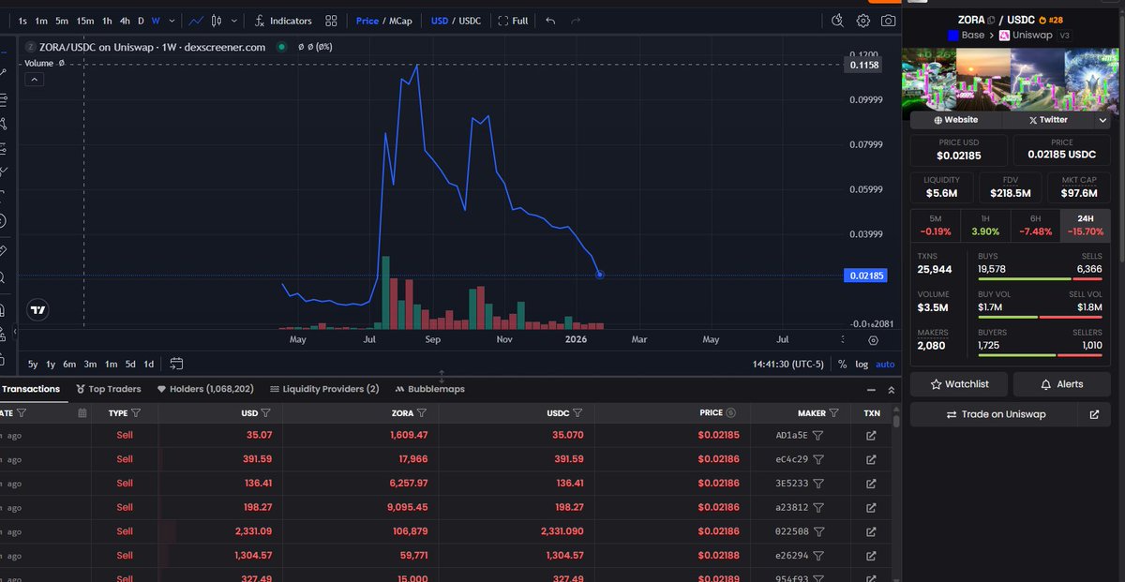Switch chart quote to USDC
The image size is (1125, 582).
pyautogui.click(x=470, y=21)
